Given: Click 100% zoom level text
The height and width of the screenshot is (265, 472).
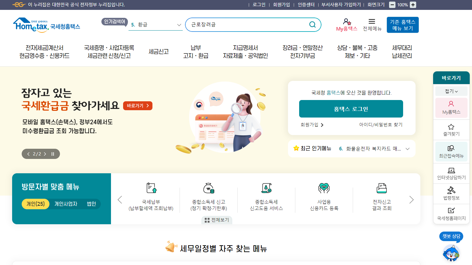Looking at the screenshot, I should click(402, 5).
